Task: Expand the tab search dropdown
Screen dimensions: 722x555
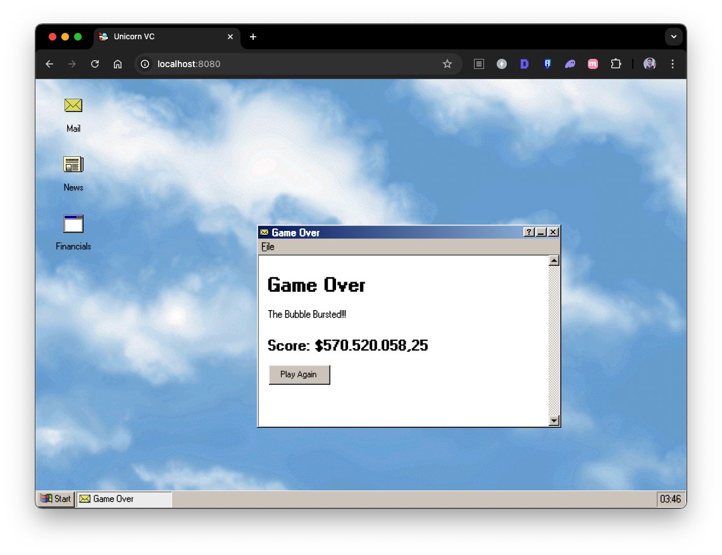Action: (x=674, y=37)
